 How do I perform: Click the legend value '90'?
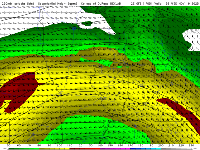tap(49, 145)
